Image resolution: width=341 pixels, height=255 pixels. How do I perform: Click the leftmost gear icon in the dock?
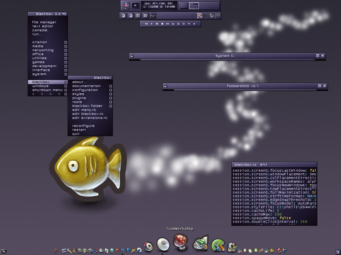(x=56, y=251)
